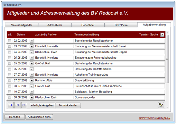Click empty zuständig field for 10.07.2009
The width and height of the screenshot is (177, 125).
(x=53, y=92)
